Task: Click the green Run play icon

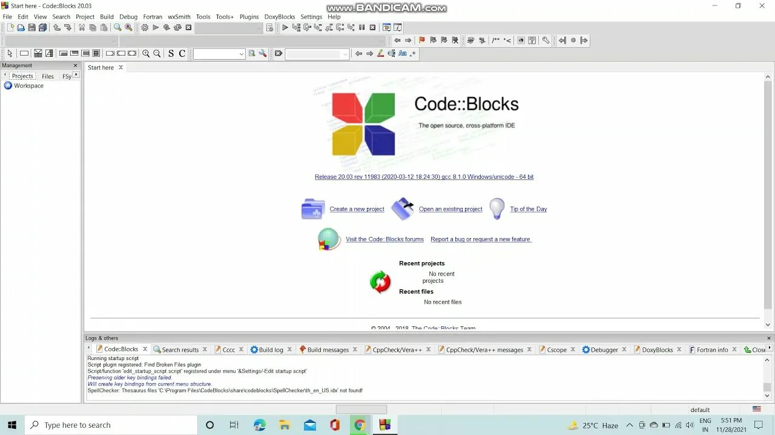Action: click(156, 27)
